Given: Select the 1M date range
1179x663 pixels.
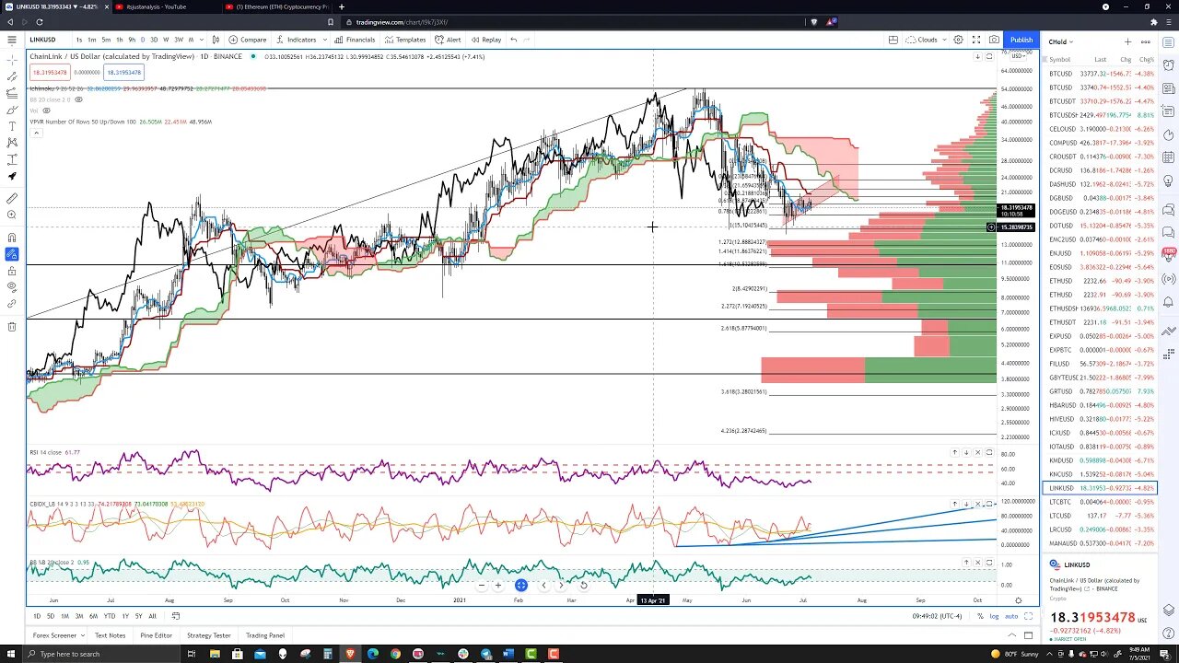Looking at the screenshot, I should [x=65, y=616].
